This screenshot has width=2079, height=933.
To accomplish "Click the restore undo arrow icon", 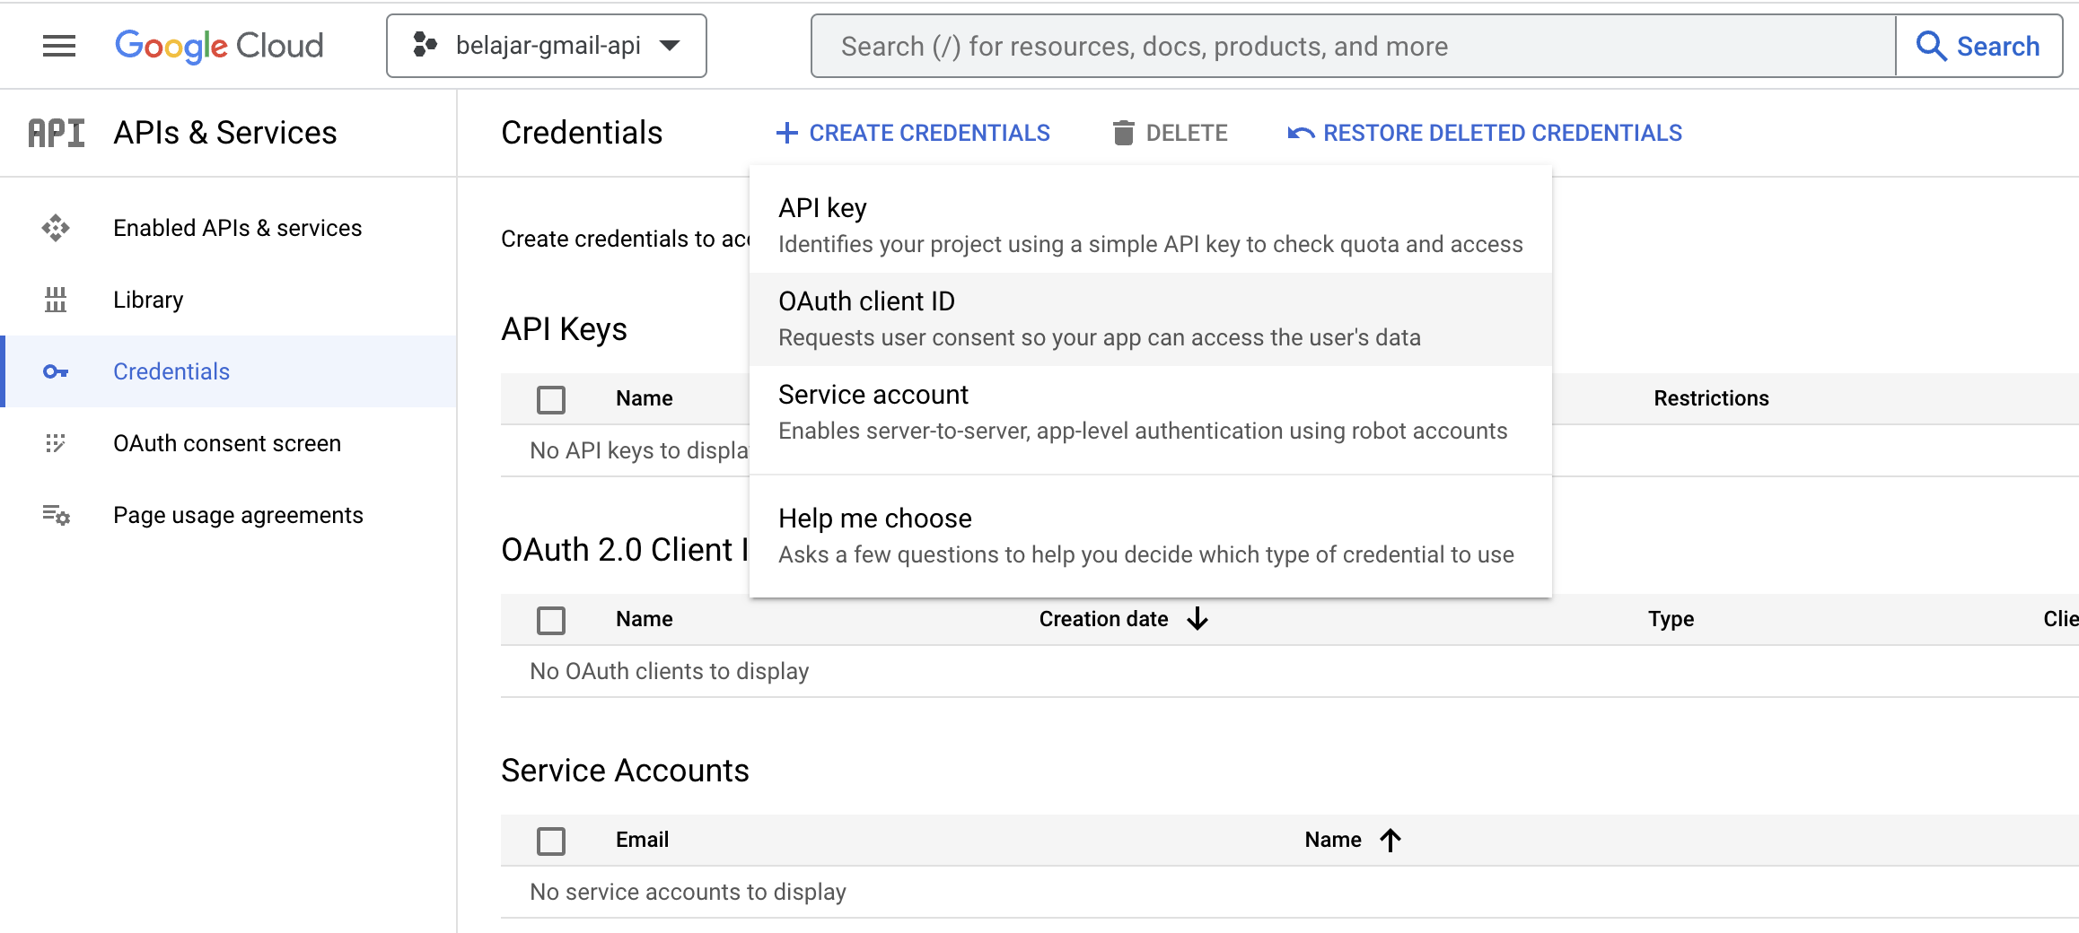I will (x=1301, y=133).
